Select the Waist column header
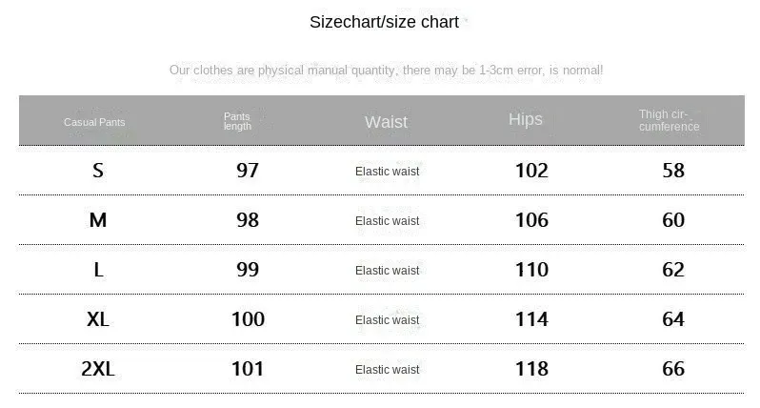Screen dimensions: 760x408 pyautogui.click(x=386, y=122)
